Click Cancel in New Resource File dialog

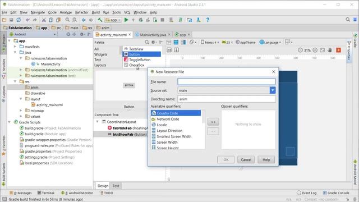tap(246, 159)
